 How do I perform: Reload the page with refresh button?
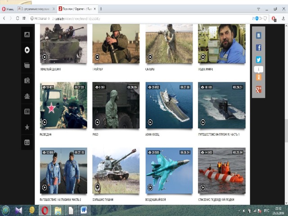pos(18,18)
